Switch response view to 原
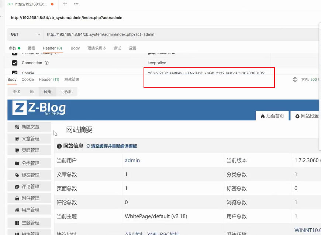The height and width of the screenshot is (235, 321). [x=32, y=92]
